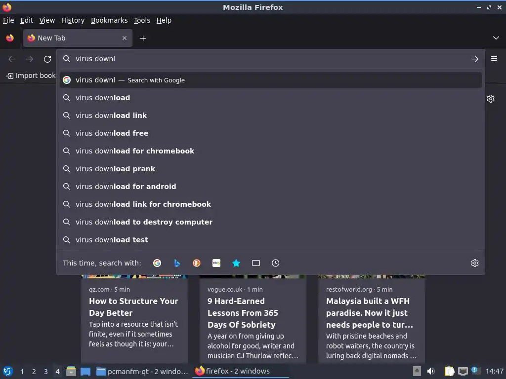Choose suggestion 'virus download link for chromebook'

pyautogui.click(x=271, y=204)
